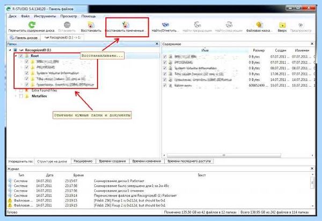The image size is (322, 221).
Task: Select the Metafiles folder icon
Action: (27, 96)
